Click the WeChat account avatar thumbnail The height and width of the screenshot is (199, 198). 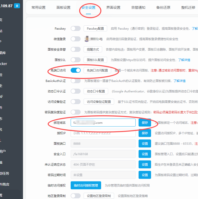[87, 39]
